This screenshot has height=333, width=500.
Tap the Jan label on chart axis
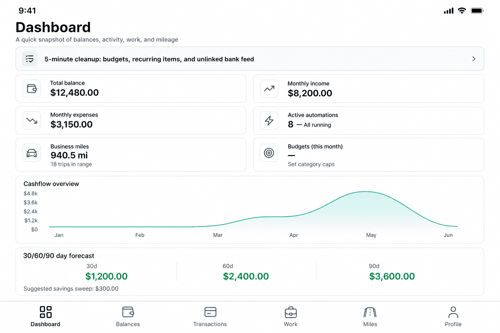pyautogui.click(x=59, y=235)
